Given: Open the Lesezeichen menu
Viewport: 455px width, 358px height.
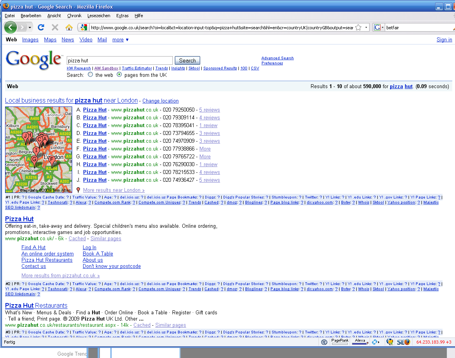Looking at the screenshot, I should pos(99,16).
